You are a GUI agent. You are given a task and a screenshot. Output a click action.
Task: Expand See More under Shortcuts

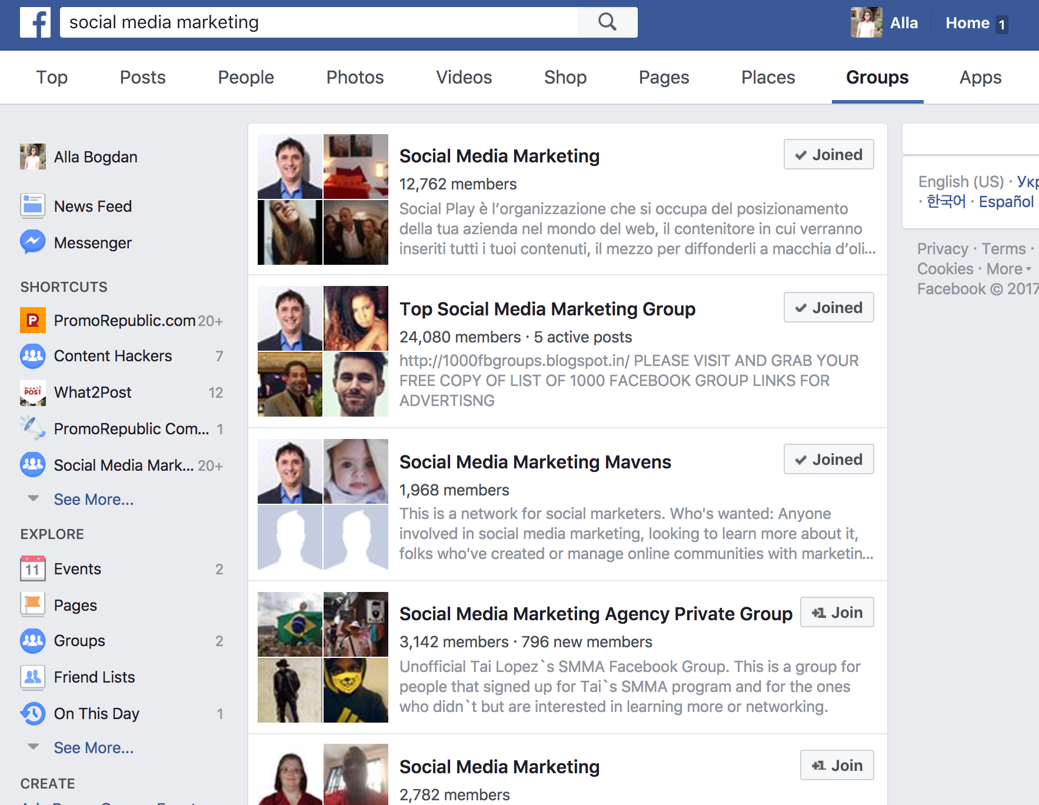[94, 499]
